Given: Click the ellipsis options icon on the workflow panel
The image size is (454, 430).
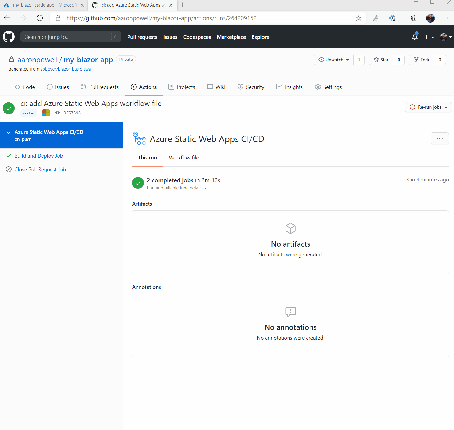Looking at the screenshot, I should (x=440, y=138).
